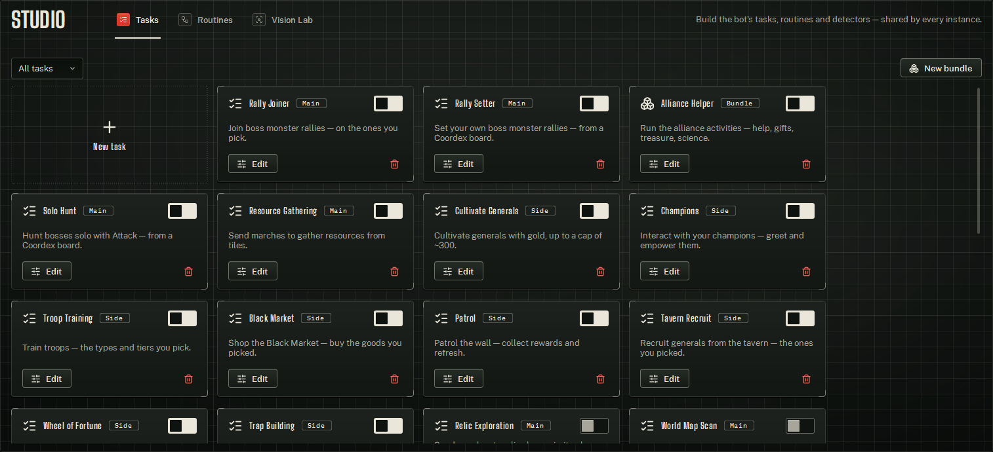The width and height of the screenshot is (993, 452).
Task: Edit the Resource Gathering task
Action: 253,271
